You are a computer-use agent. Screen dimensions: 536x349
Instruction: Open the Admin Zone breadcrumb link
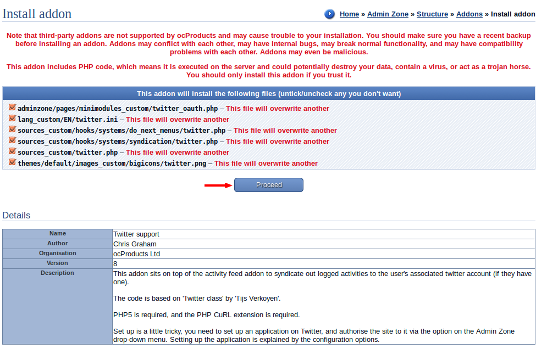(x=388, y=14)
